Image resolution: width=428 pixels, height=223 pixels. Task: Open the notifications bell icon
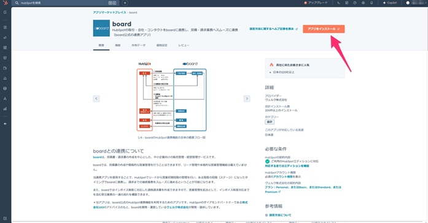tap(372, 2)
